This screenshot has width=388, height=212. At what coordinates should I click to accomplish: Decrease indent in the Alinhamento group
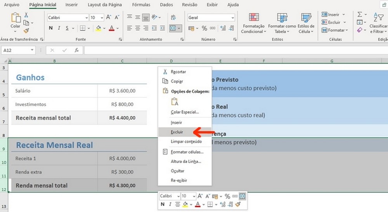154,28
